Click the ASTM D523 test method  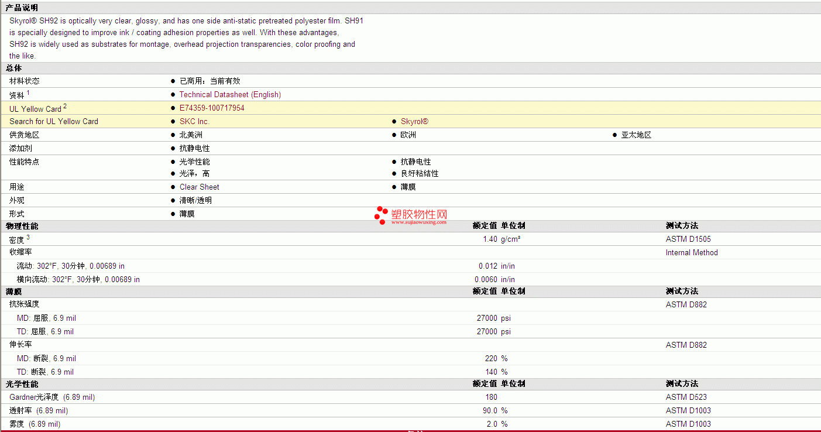[x=686, y=397]
